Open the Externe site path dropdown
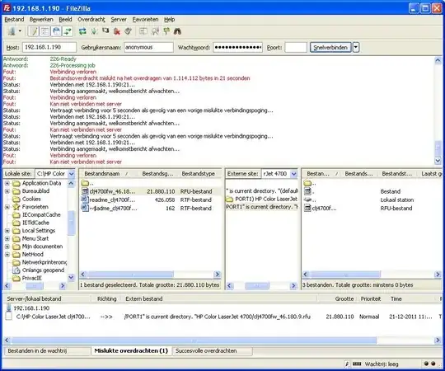 tap(294, 173)
